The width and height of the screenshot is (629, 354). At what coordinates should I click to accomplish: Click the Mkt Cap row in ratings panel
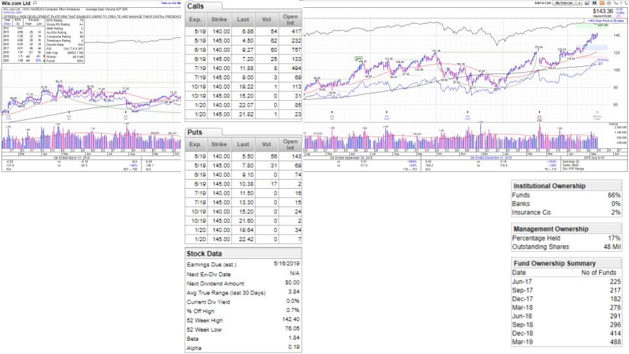[65, 52]
